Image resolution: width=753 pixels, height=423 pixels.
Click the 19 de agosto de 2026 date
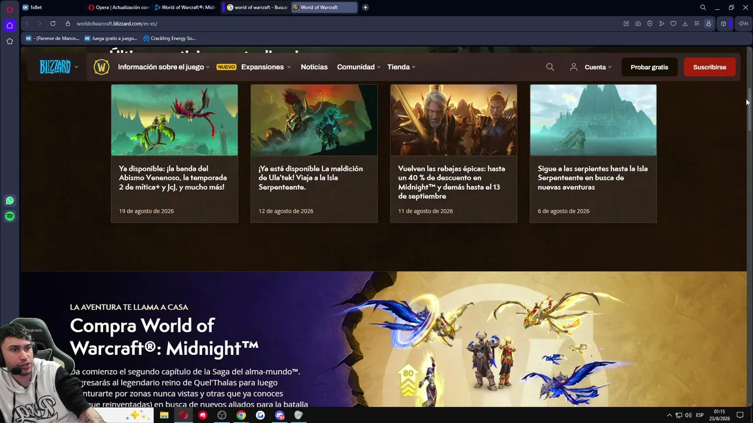click(146, 211)
